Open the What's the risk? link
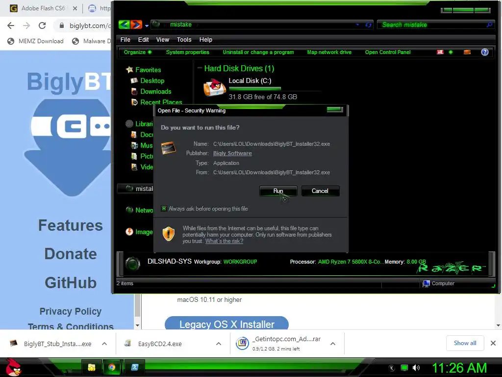The image size is (502, 377). [x=224, y=241]
